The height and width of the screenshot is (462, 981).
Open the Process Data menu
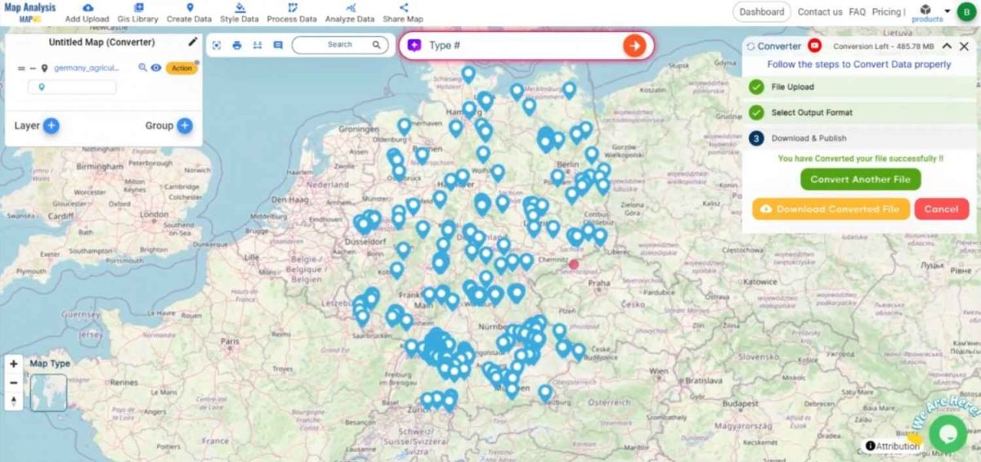click(292, 13)
